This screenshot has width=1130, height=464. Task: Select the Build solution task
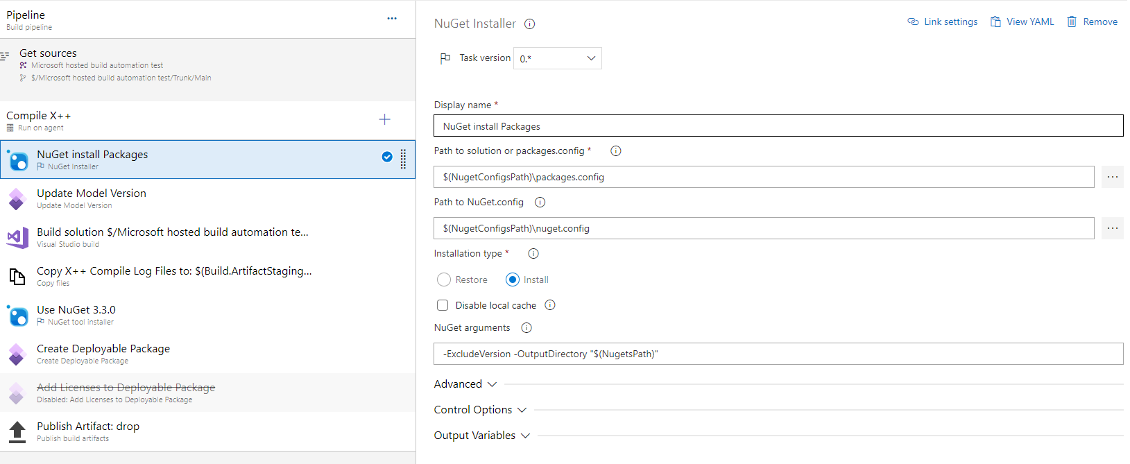click(208, 237)
